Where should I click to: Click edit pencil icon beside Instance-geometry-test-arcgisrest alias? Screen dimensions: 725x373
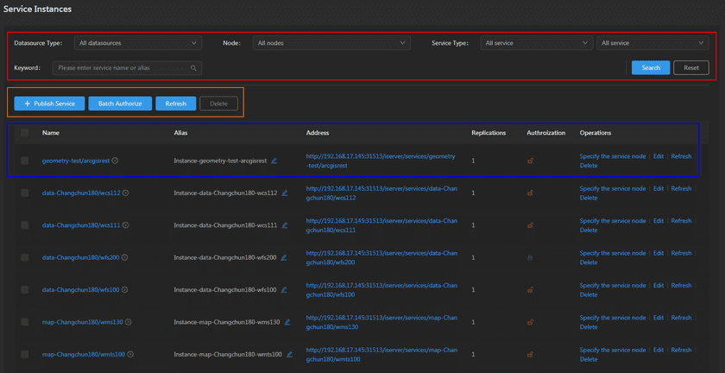[x=274, y=161]
